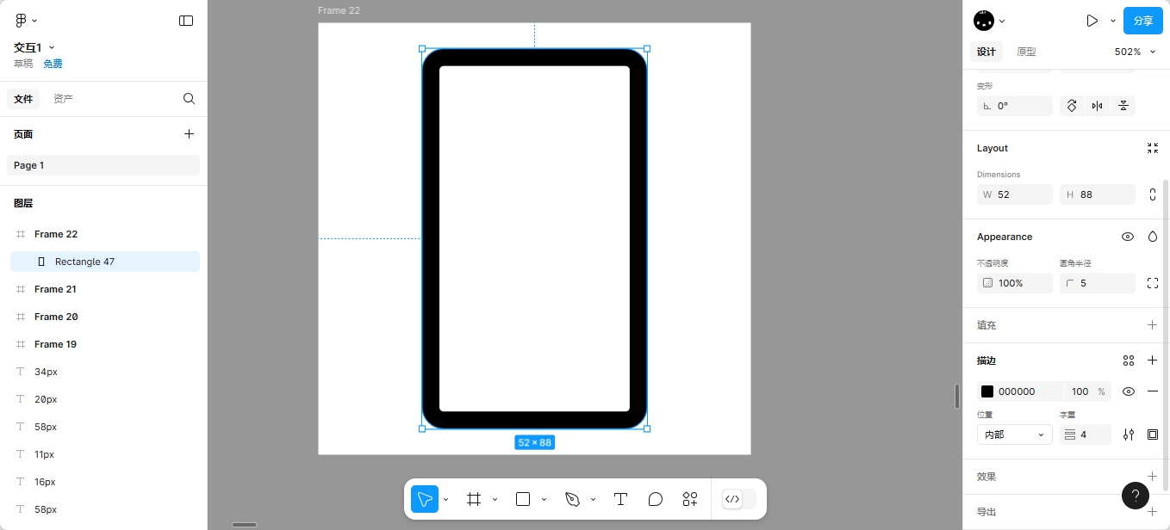Click the search icon in left panel

pos(189,99)
